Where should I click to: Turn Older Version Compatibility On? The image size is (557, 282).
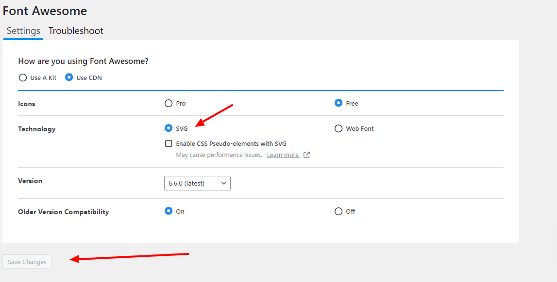169,211
